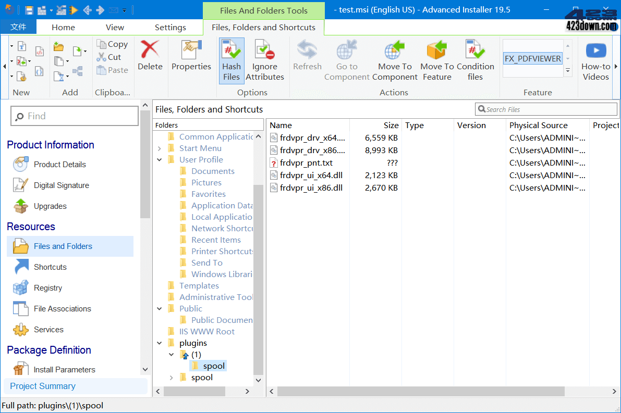Switch to the Settings ribbon tab
This screenshot has height=413, width=621.
[x=170, y=27]
